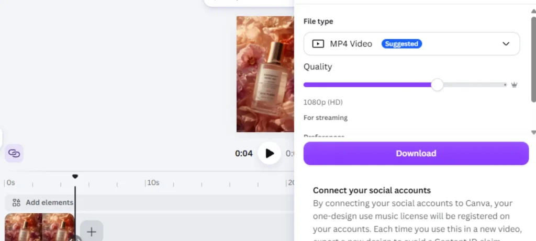The width and height of the screenshot is (536, 241).
Task: Open the MP4 Video file type dropdown
Action: [x=411, y=44]
